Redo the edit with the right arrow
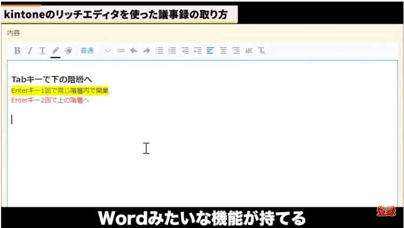 [147, 51]
